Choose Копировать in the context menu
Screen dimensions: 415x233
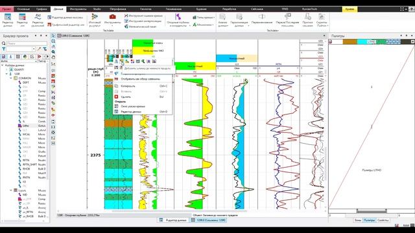pos(143,86)
